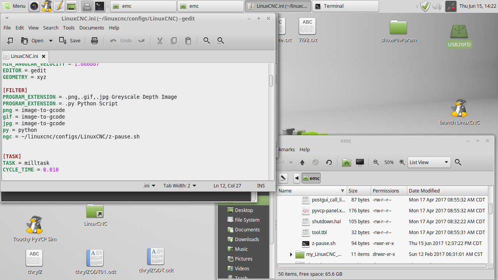Create a new document in gedit toolbar
The image size is (498, 280).
10,40
